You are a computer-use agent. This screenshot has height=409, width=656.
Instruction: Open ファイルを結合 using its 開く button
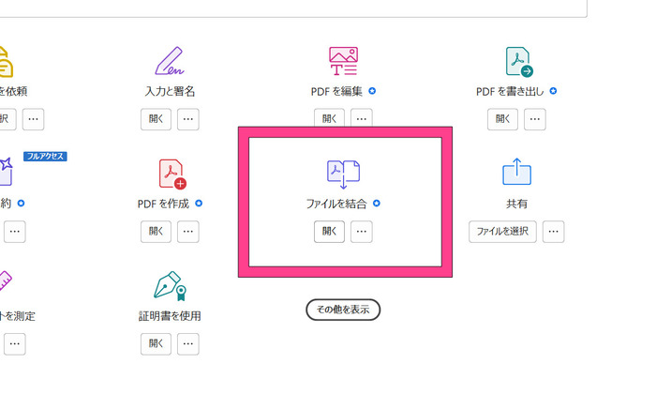[x=329, y=232]
